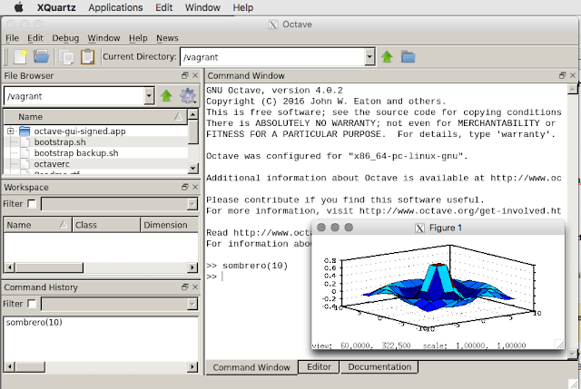Click the Figure 1 resize grip
This screenshot has height=389, width=581.
[559, 345]
